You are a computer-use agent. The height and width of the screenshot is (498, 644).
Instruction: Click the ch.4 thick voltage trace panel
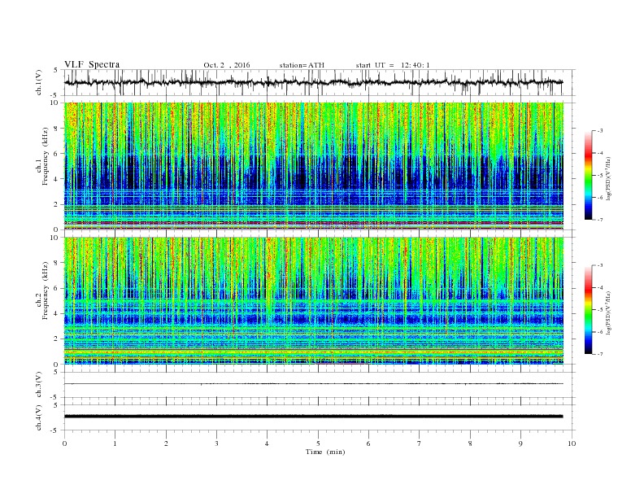[x=320, y=417]
